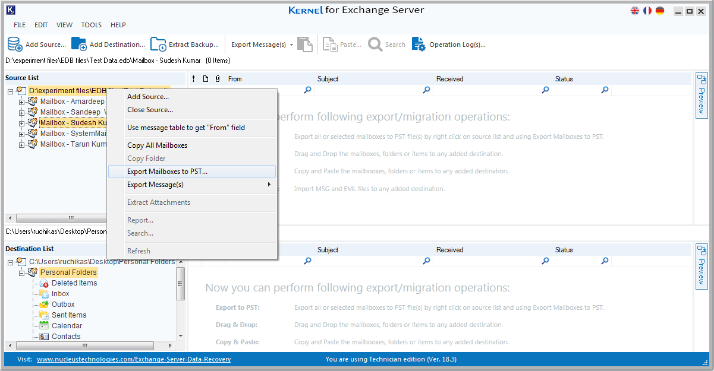The image size is (714, 371).
Task: Collapse the Personal Folders node
Action: point(21,272)
